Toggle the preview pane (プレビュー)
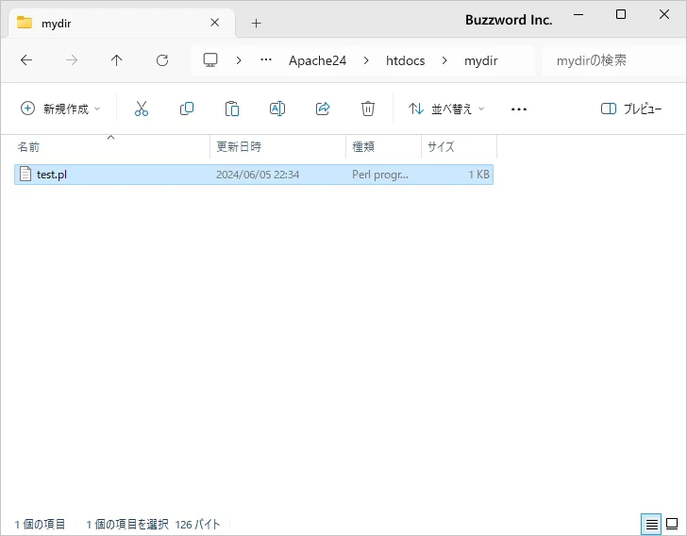The width and height of the screenshot is (687, 536). 631,109
